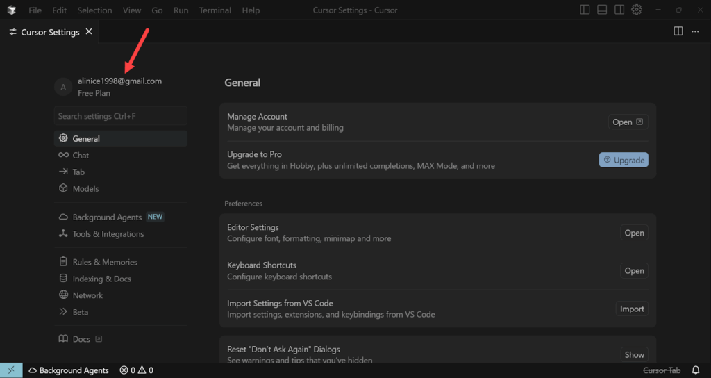Open the Help menu
This screenshot has height=378, width=711.
[x=251, y=10]
